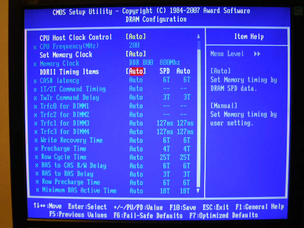Click Write Recovery Time label
The height and width of the screenshot is (228, 304).
point(72,140)
